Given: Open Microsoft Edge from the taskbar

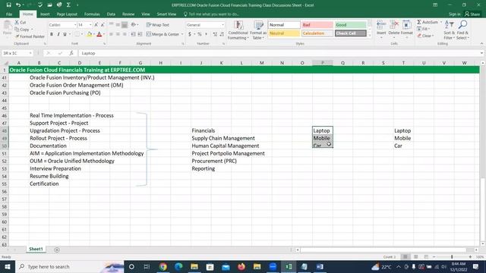Looking at the screenshot, I should click(x=178, y=266).
